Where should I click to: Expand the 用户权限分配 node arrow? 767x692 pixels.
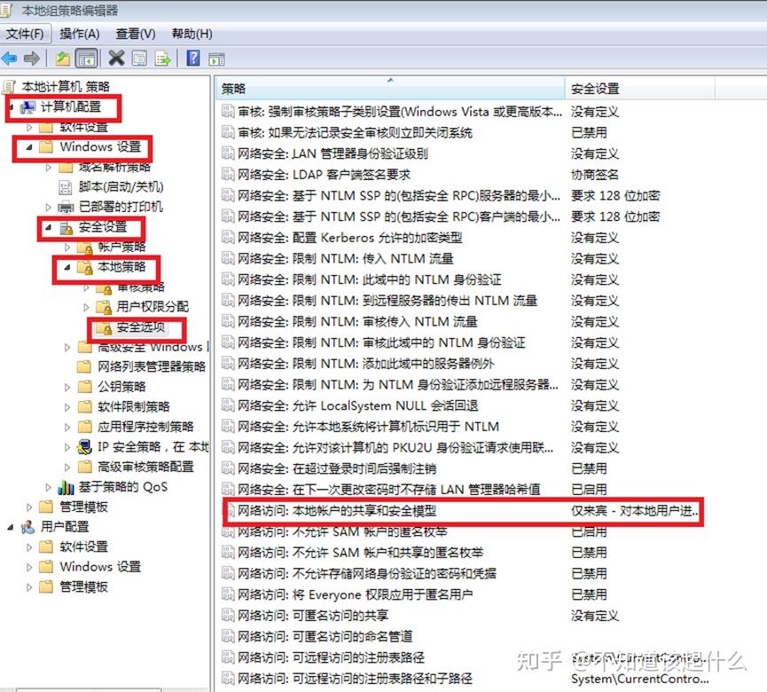86,307
